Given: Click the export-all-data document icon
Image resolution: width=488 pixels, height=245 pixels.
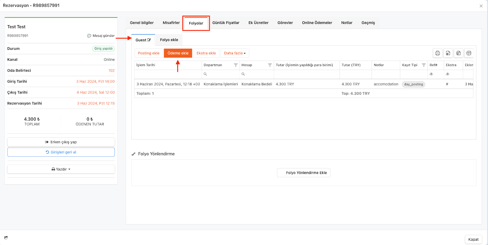Looking at the screenshot, I should (448, 53).
